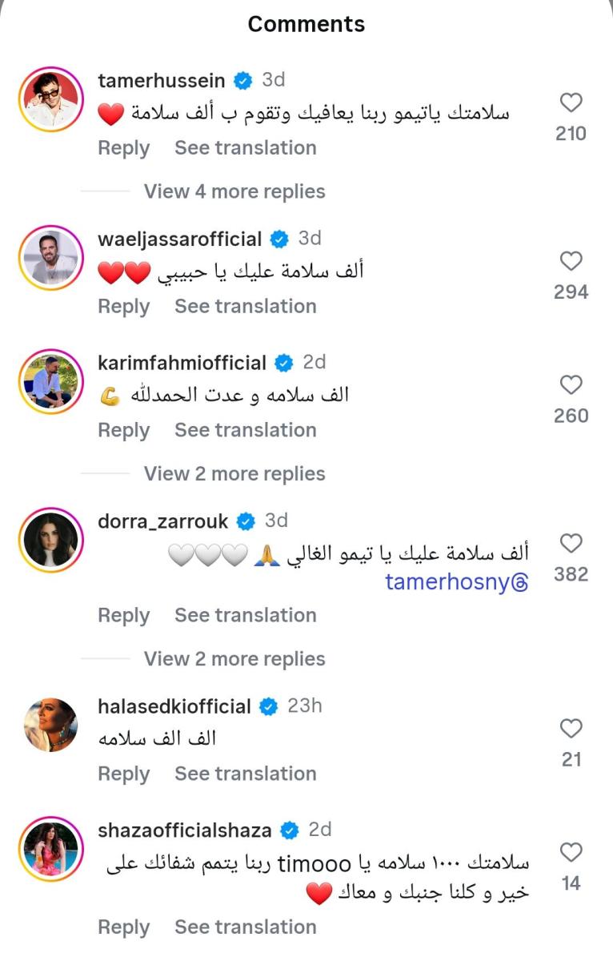Tap the heart on halasedkiofficial's comment

[x=571, y=729]
